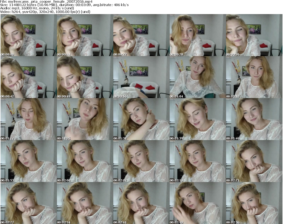Select the thumbnail timestamped 00:01:25
The height and width of the screenshot is (224, 283).
(85, 119)
